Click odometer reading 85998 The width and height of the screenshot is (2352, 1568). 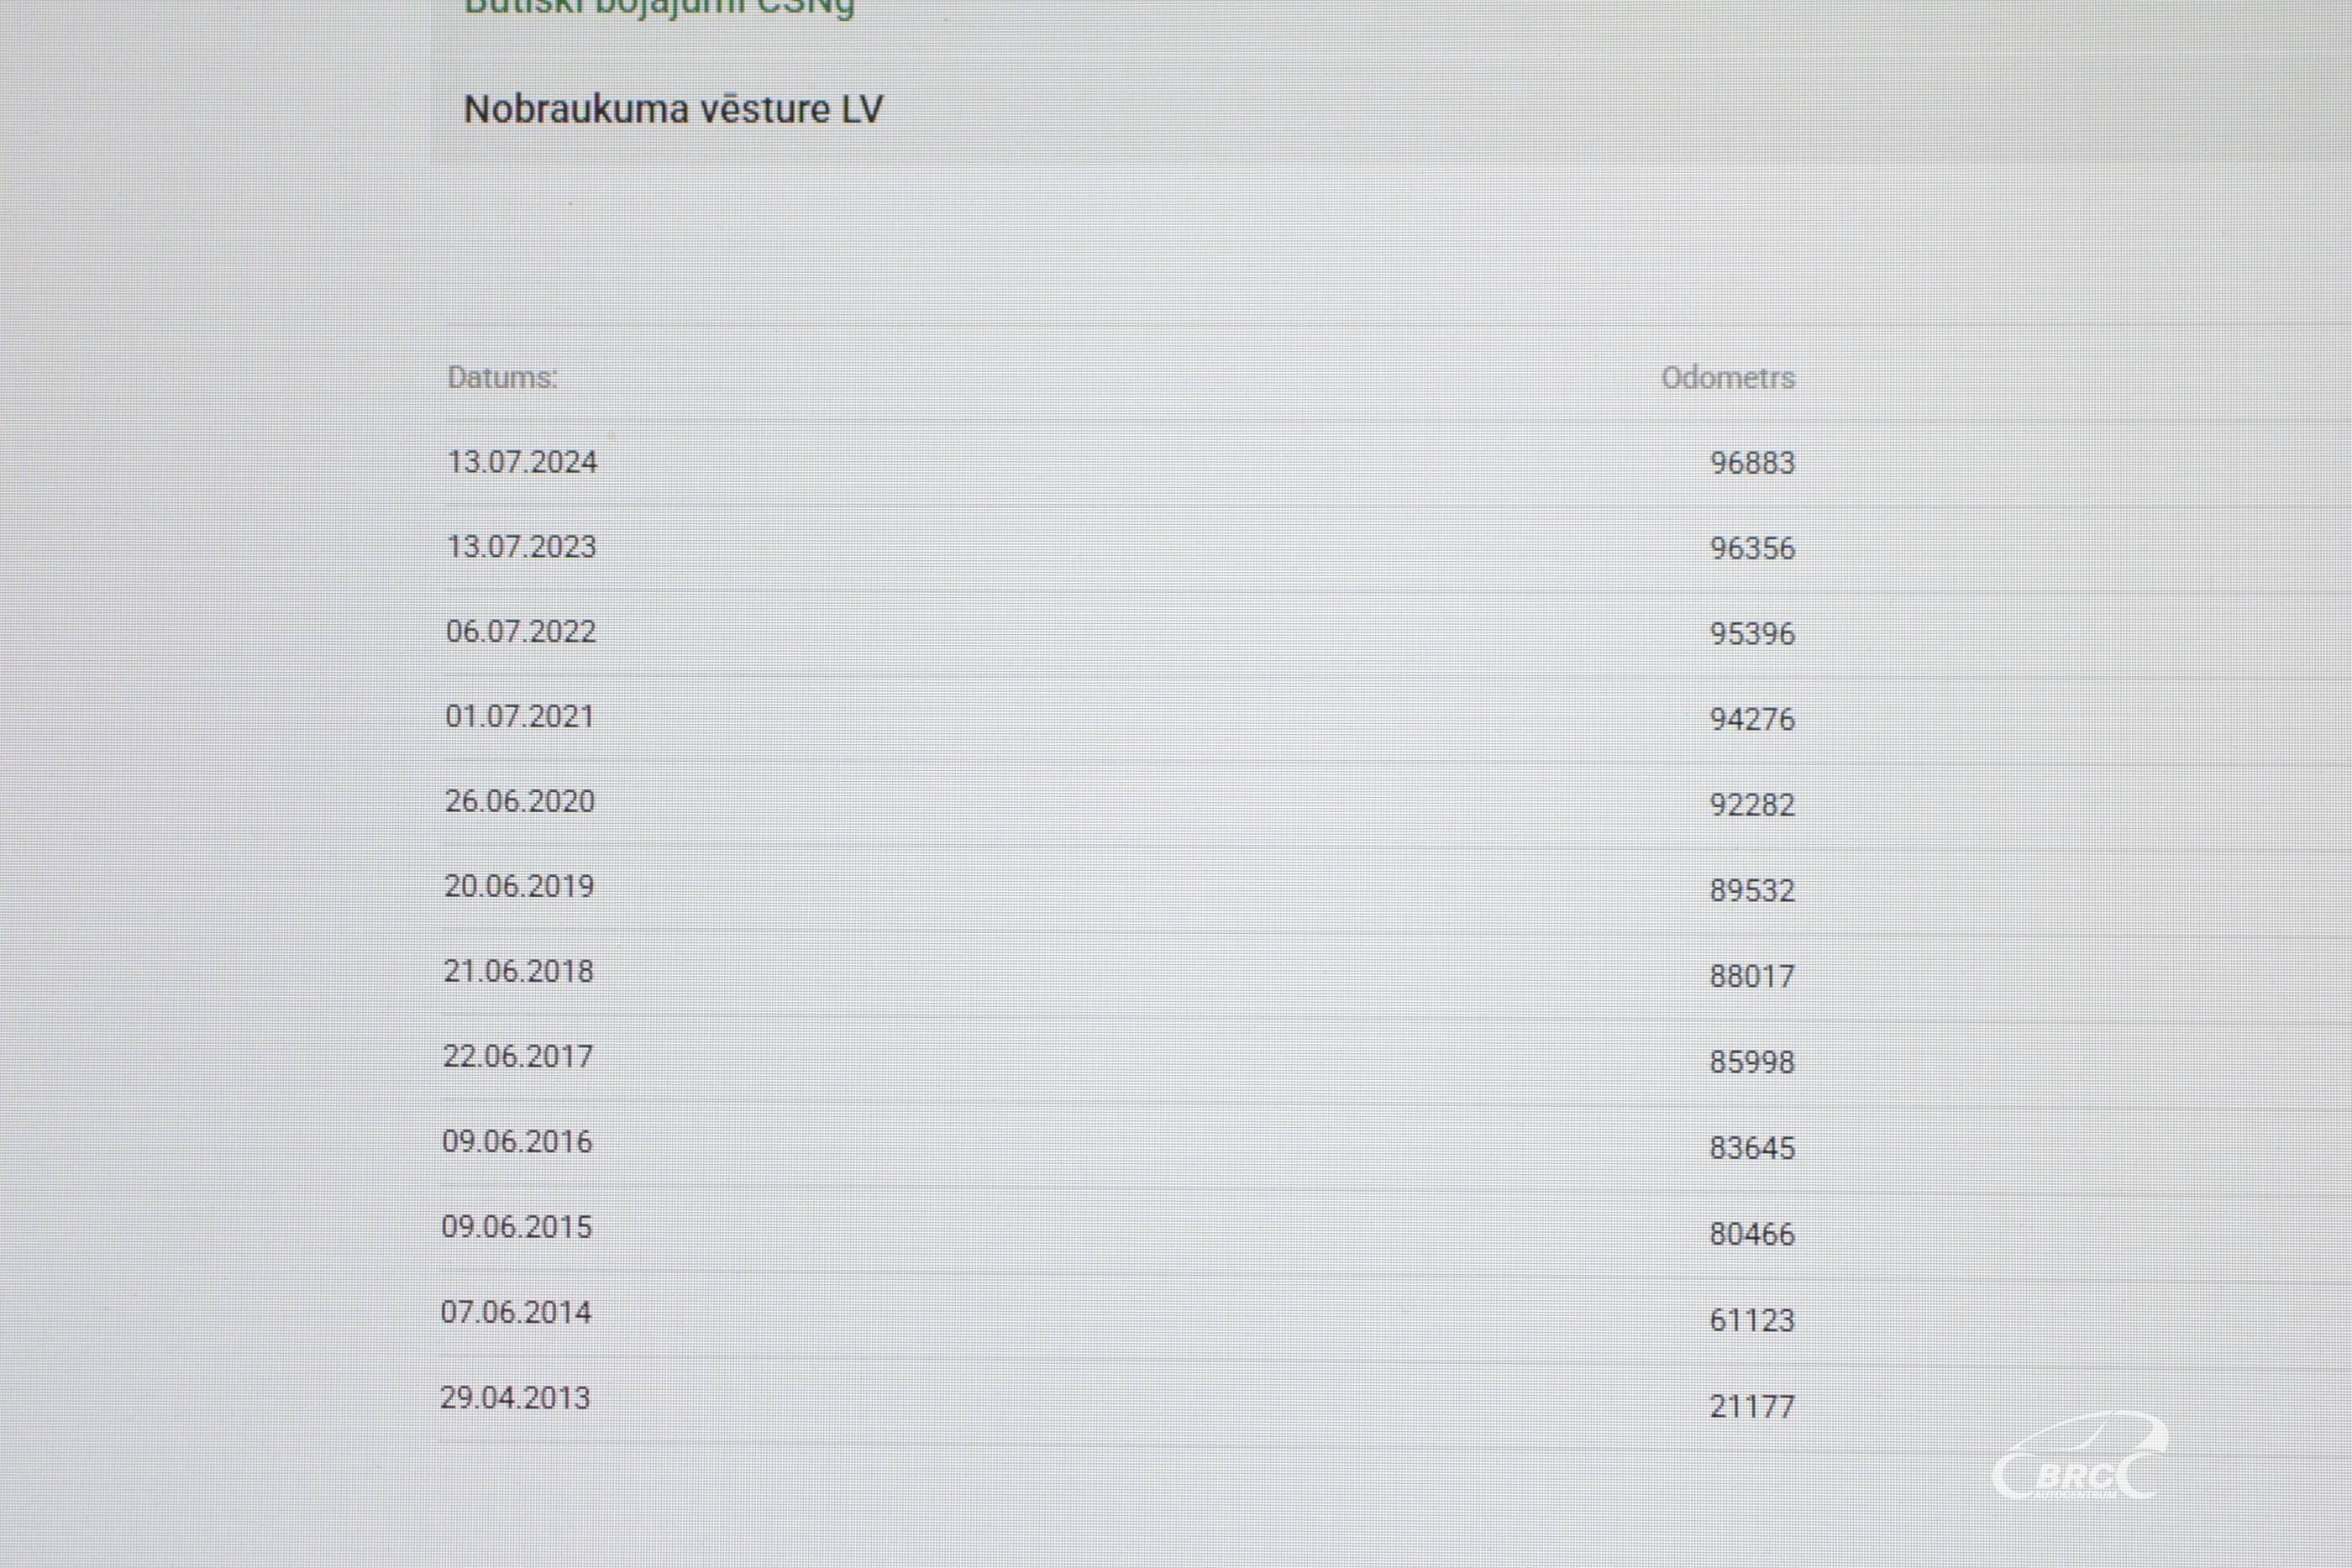click(1752, 1061)
